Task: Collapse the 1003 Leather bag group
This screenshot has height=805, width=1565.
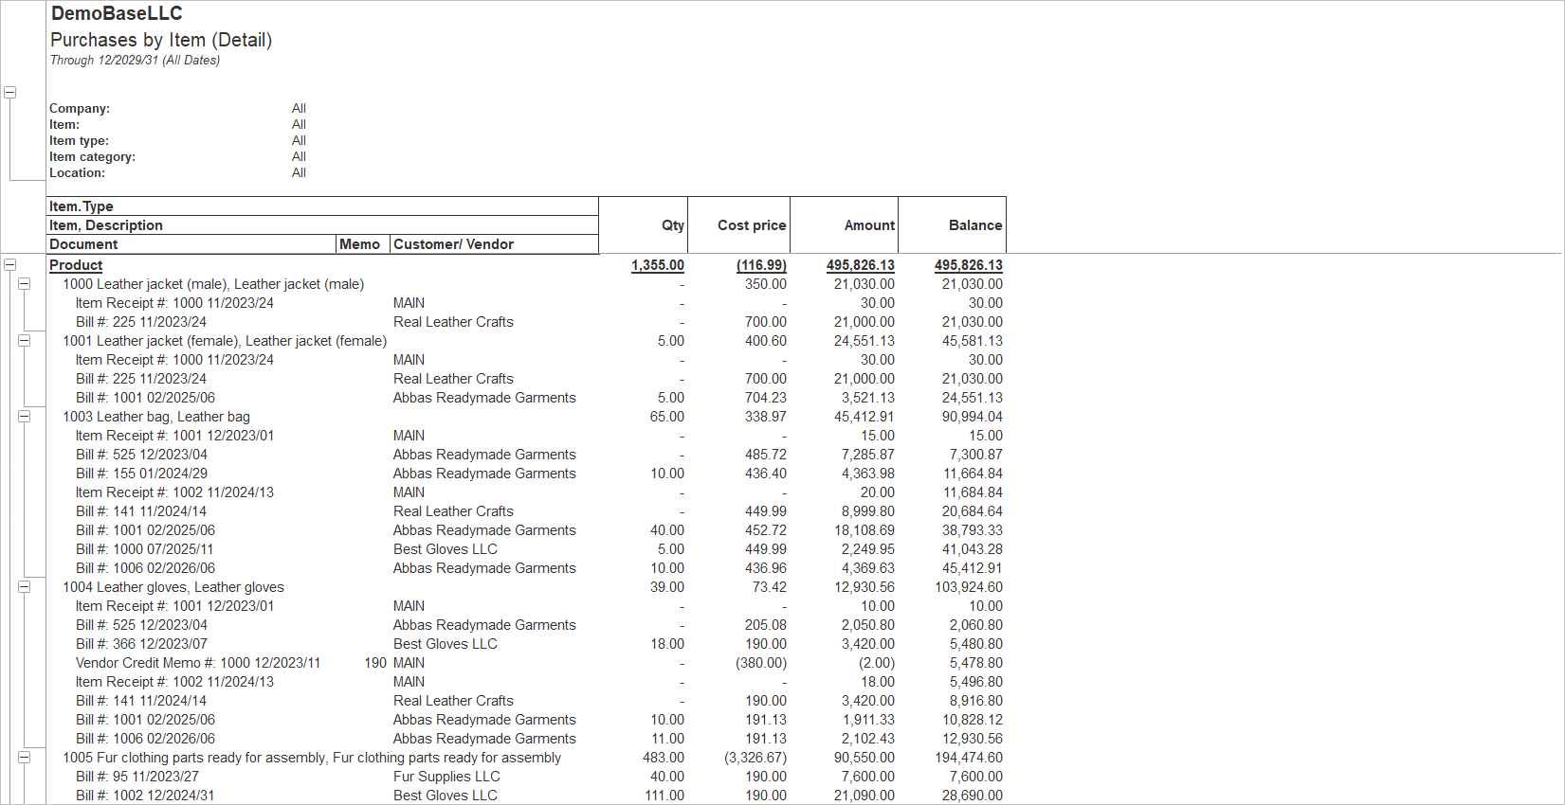Action: [25, 417]
